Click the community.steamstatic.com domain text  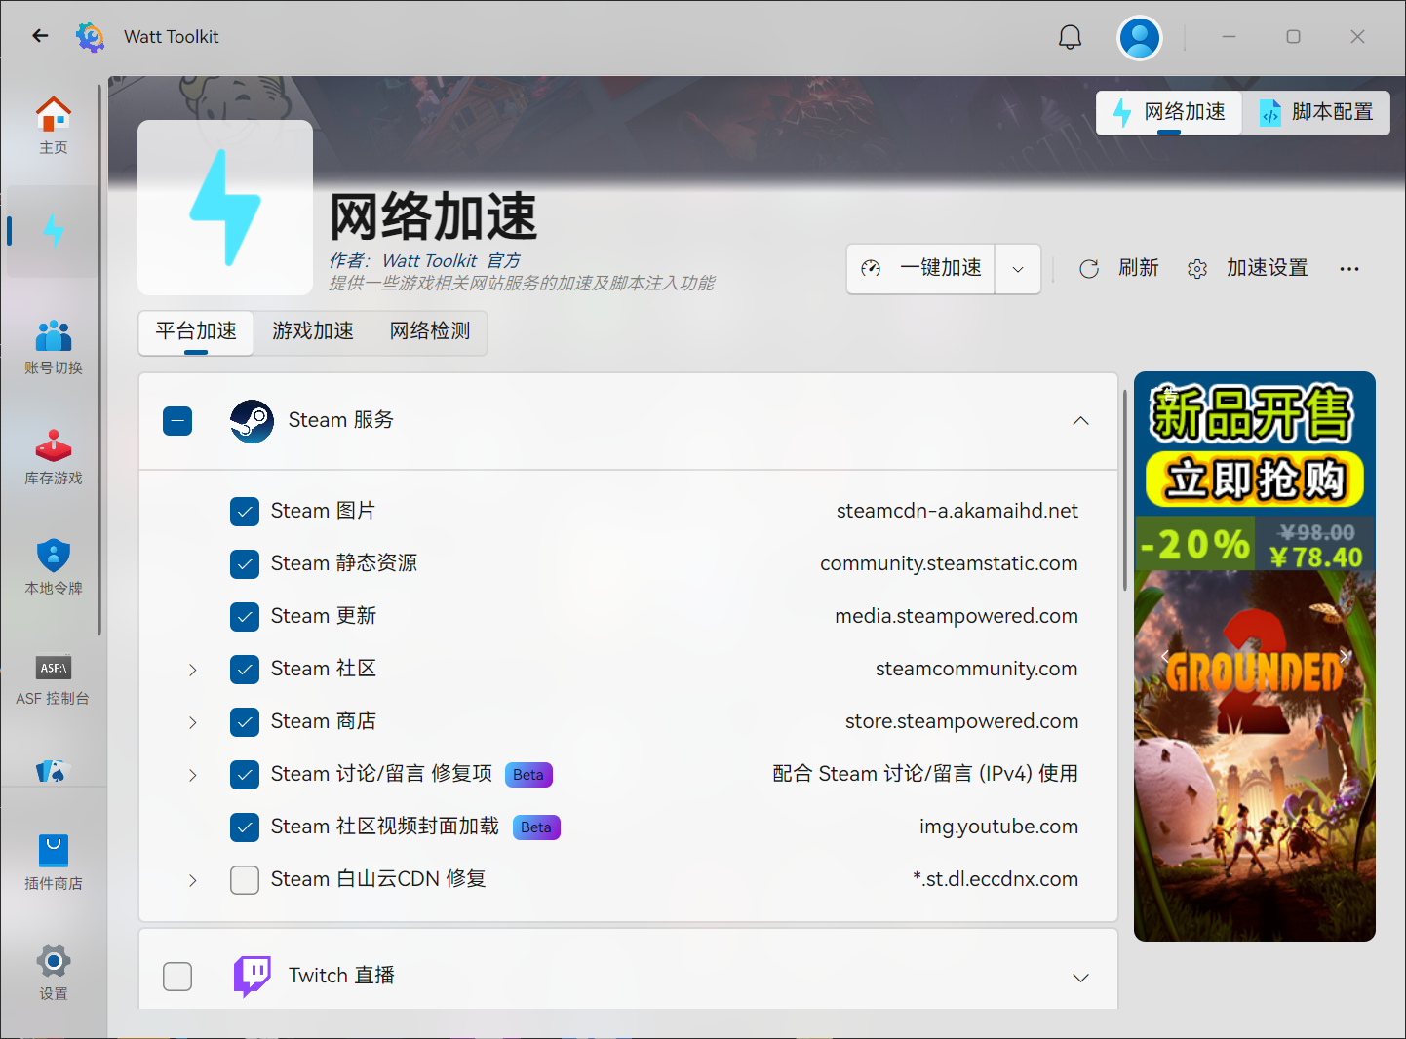[949, 563]
